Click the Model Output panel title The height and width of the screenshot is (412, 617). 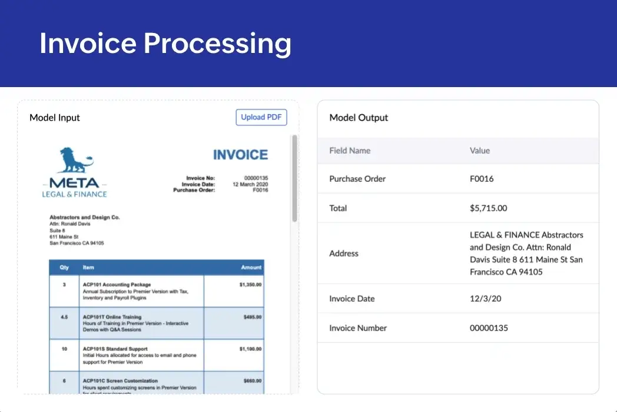click(x=359, y=118)
